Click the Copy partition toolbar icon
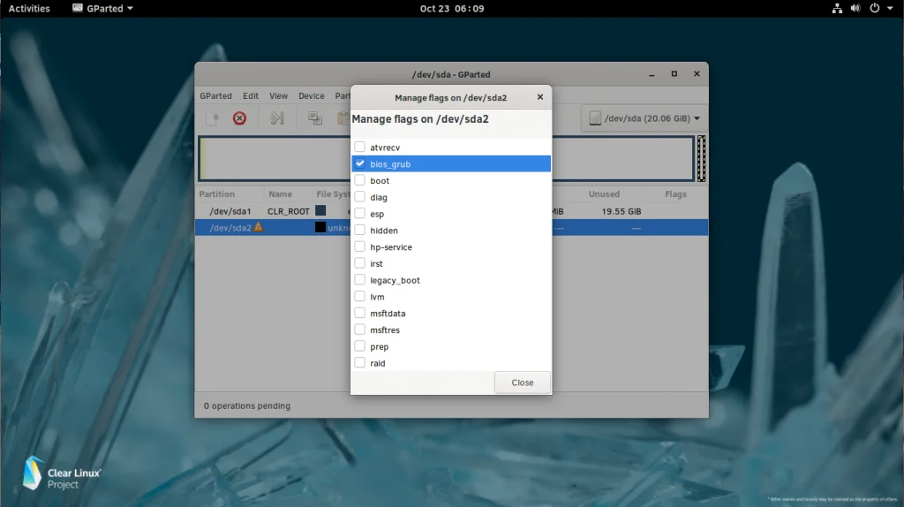Viewport: 904px width, 507px height. (314, 118)
